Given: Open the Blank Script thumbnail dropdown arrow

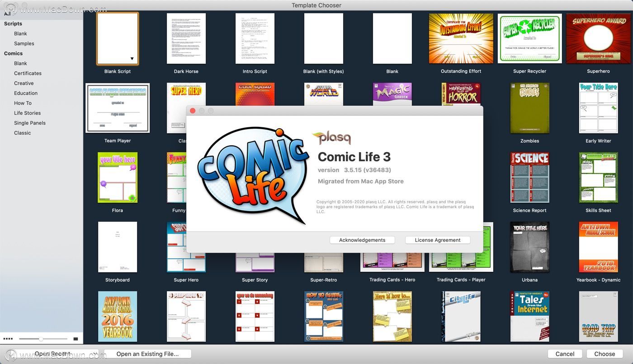Looking at the screenshot, I should [x=132, y=59].
